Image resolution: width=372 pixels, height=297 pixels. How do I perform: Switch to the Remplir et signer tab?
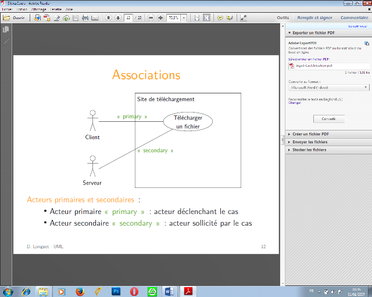click(x=315, y=18)
